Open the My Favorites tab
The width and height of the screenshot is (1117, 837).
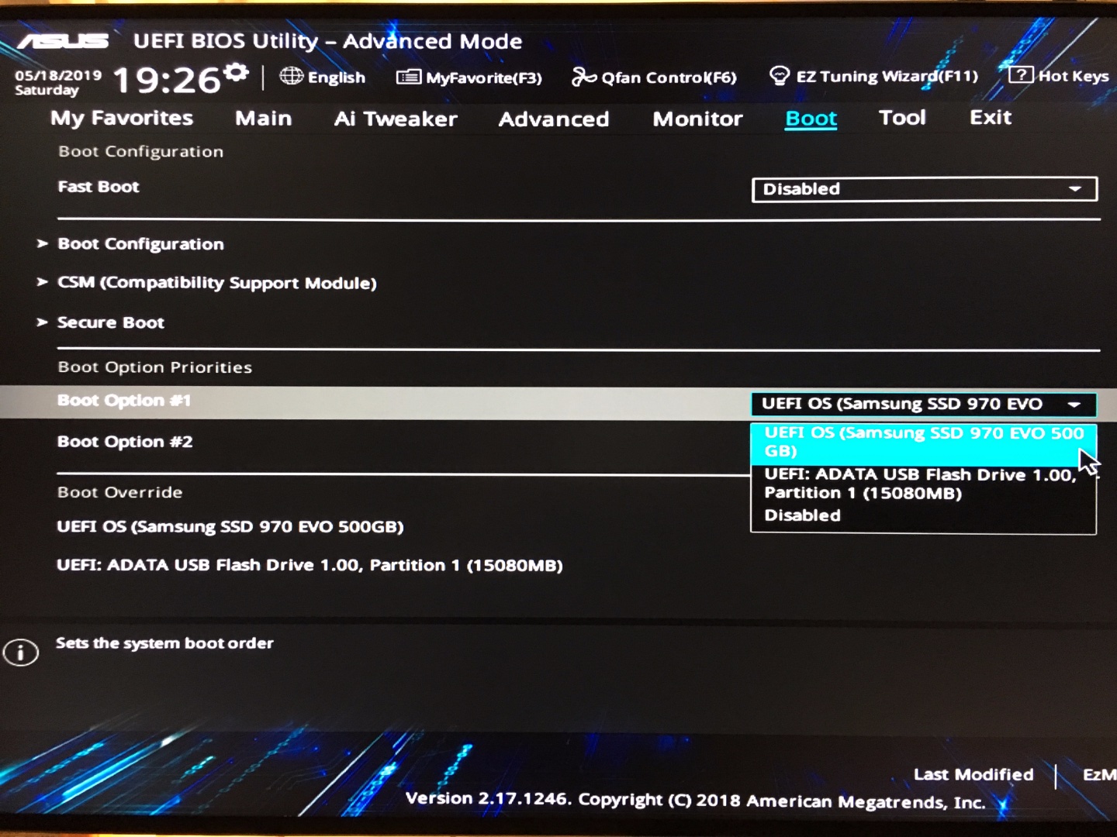click(x=122, y=118)
